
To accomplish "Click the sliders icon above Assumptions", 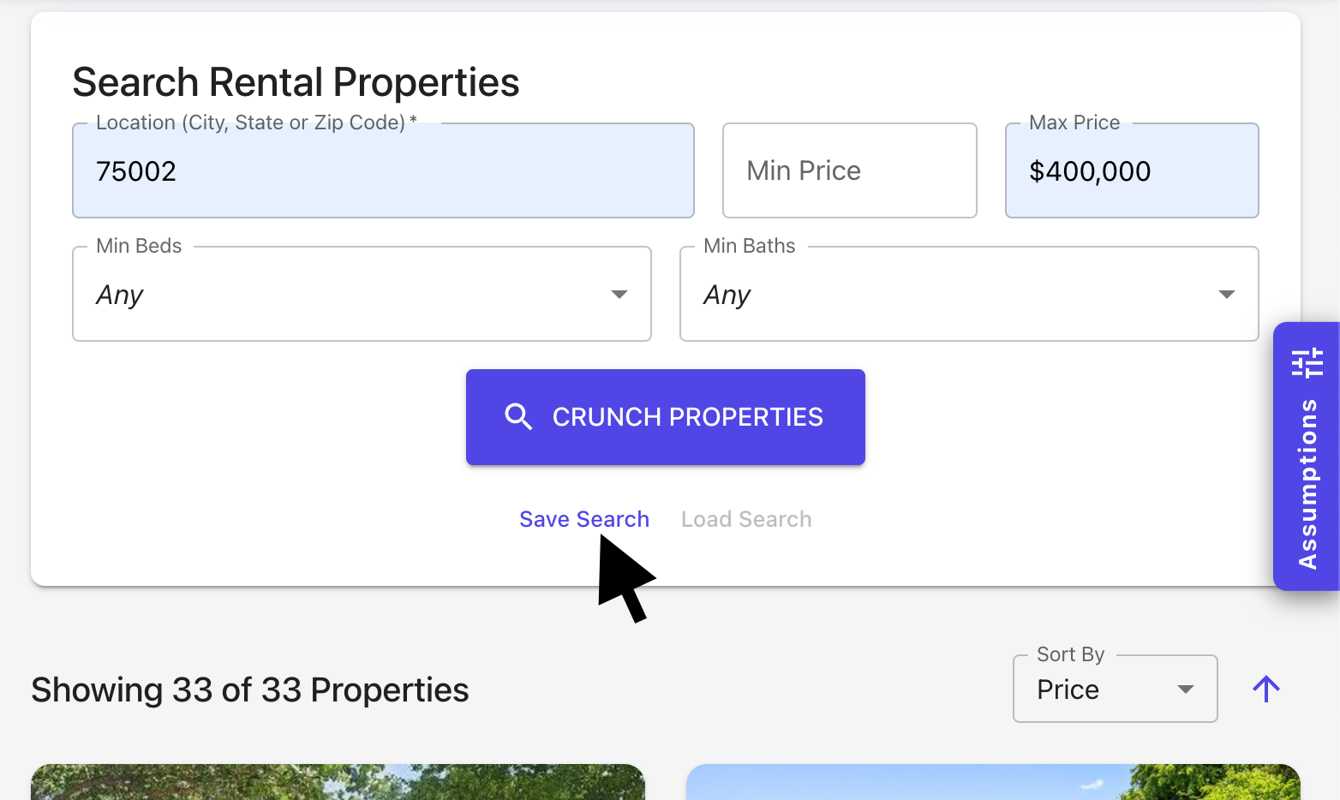I will (x=1307, y=363).
